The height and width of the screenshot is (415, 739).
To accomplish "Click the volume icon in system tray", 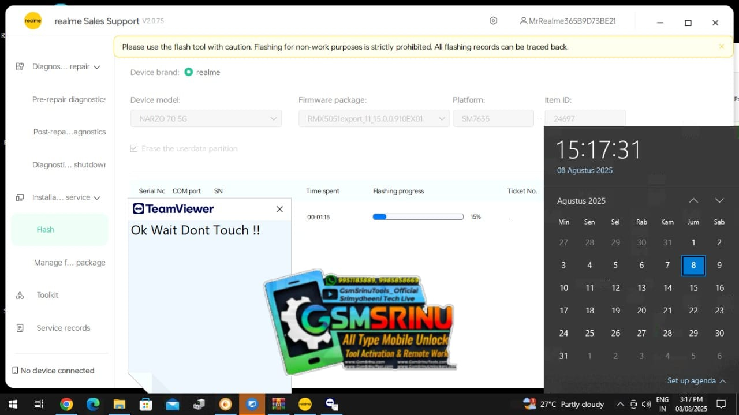I will [646, 404].
